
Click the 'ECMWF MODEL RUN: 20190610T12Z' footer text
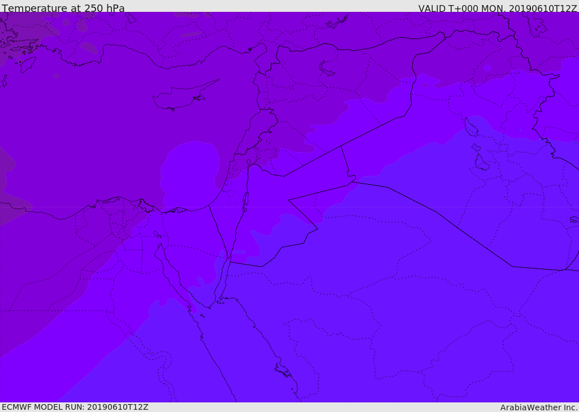[x=75, y=407]
